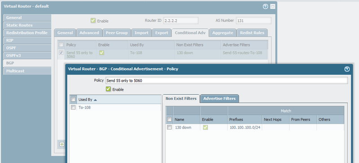The image size is (359, 163).
Task: Click the Policy name input field
Action: (x=227, y=80)
